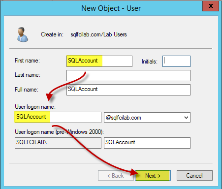The image size is (222, 189).
Task: Focus the First name input field
Action: [99, 61]
